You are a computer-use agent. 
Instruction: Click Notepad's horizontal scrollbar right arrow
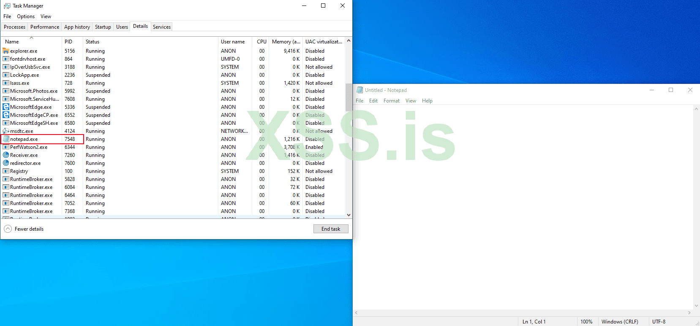tap(689, 313)
